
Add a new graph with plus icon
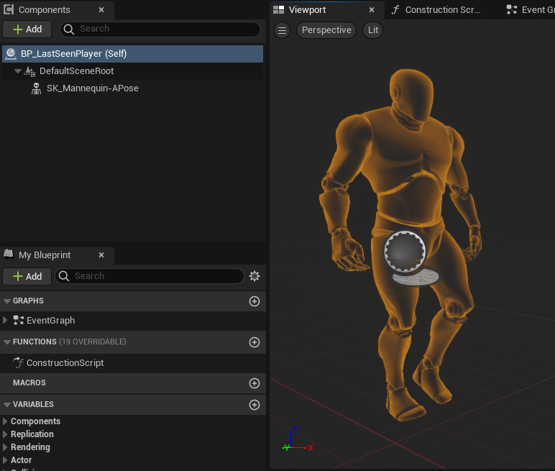coord(254,301)
